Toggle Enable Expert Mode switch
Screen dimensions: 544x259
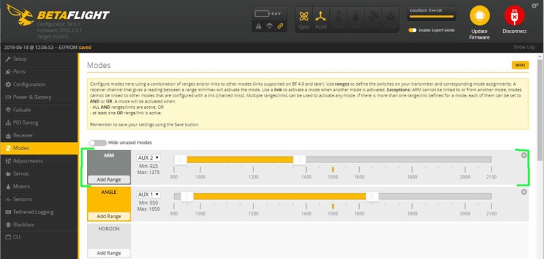pyautogui.click(x=412, y=30)
